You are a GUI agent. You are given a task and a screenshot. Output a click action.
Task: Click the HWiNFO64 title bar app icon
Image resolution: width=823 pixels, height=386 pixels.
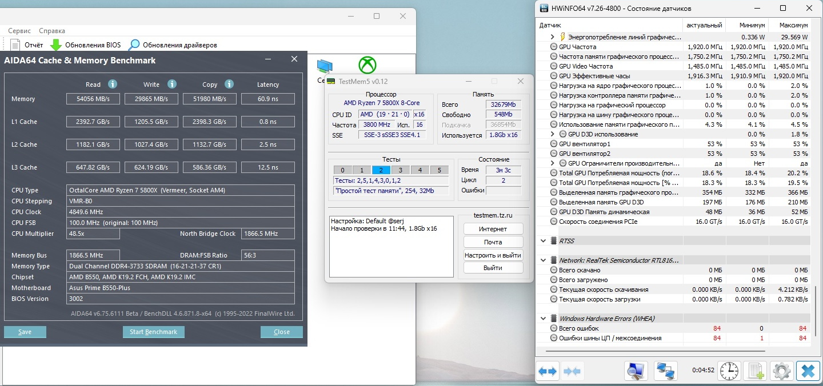click(543, 9)
